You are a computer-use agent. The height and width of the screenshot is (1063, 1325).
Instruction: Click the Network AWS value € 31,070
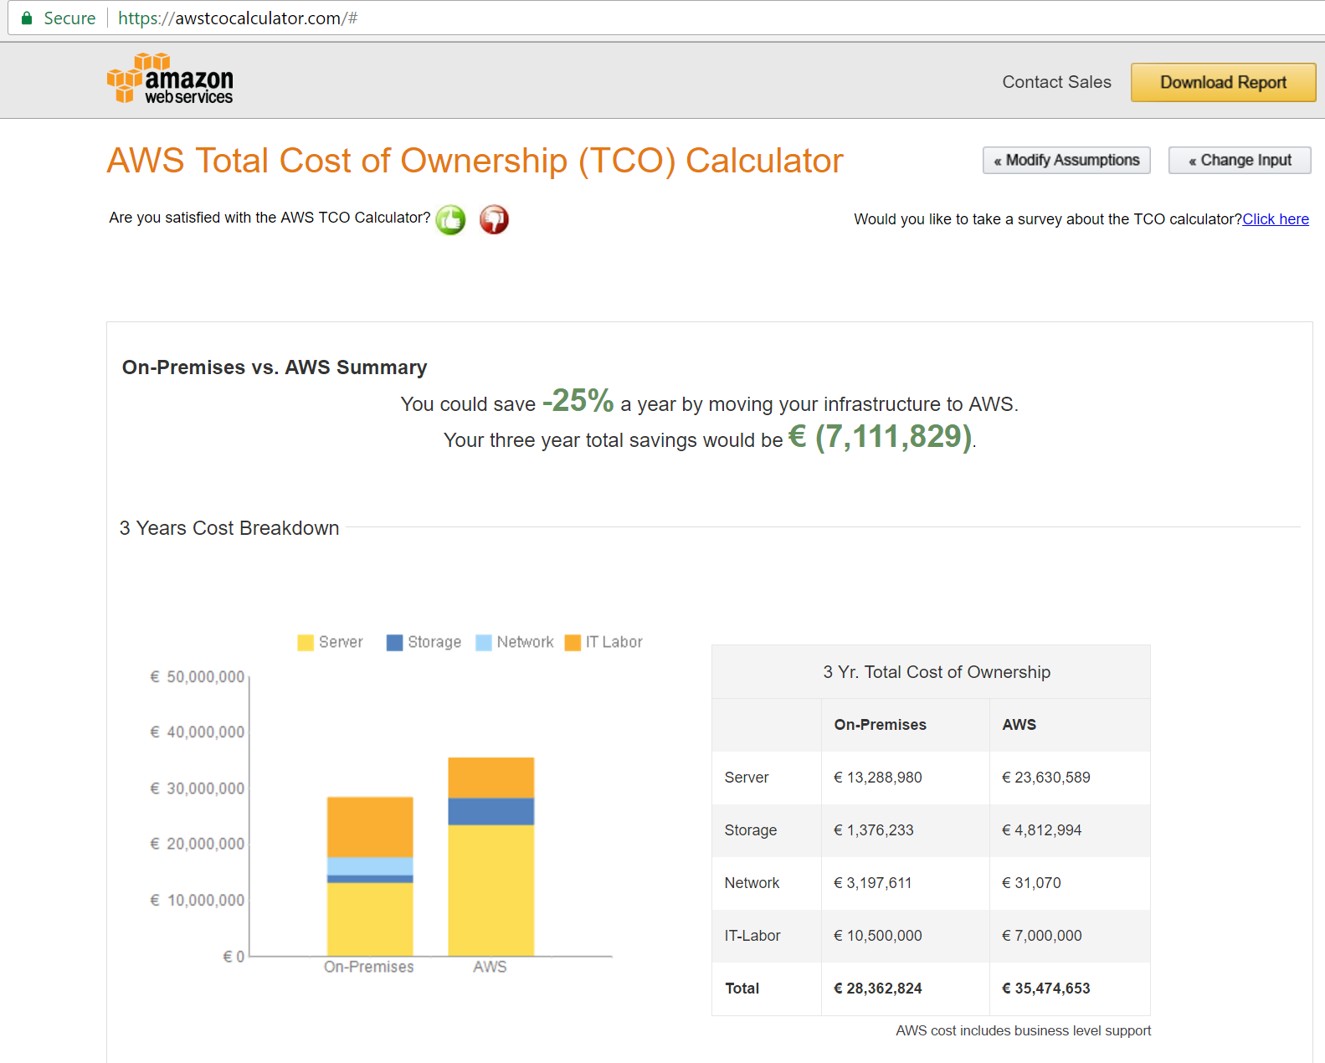pos(1031,883)
